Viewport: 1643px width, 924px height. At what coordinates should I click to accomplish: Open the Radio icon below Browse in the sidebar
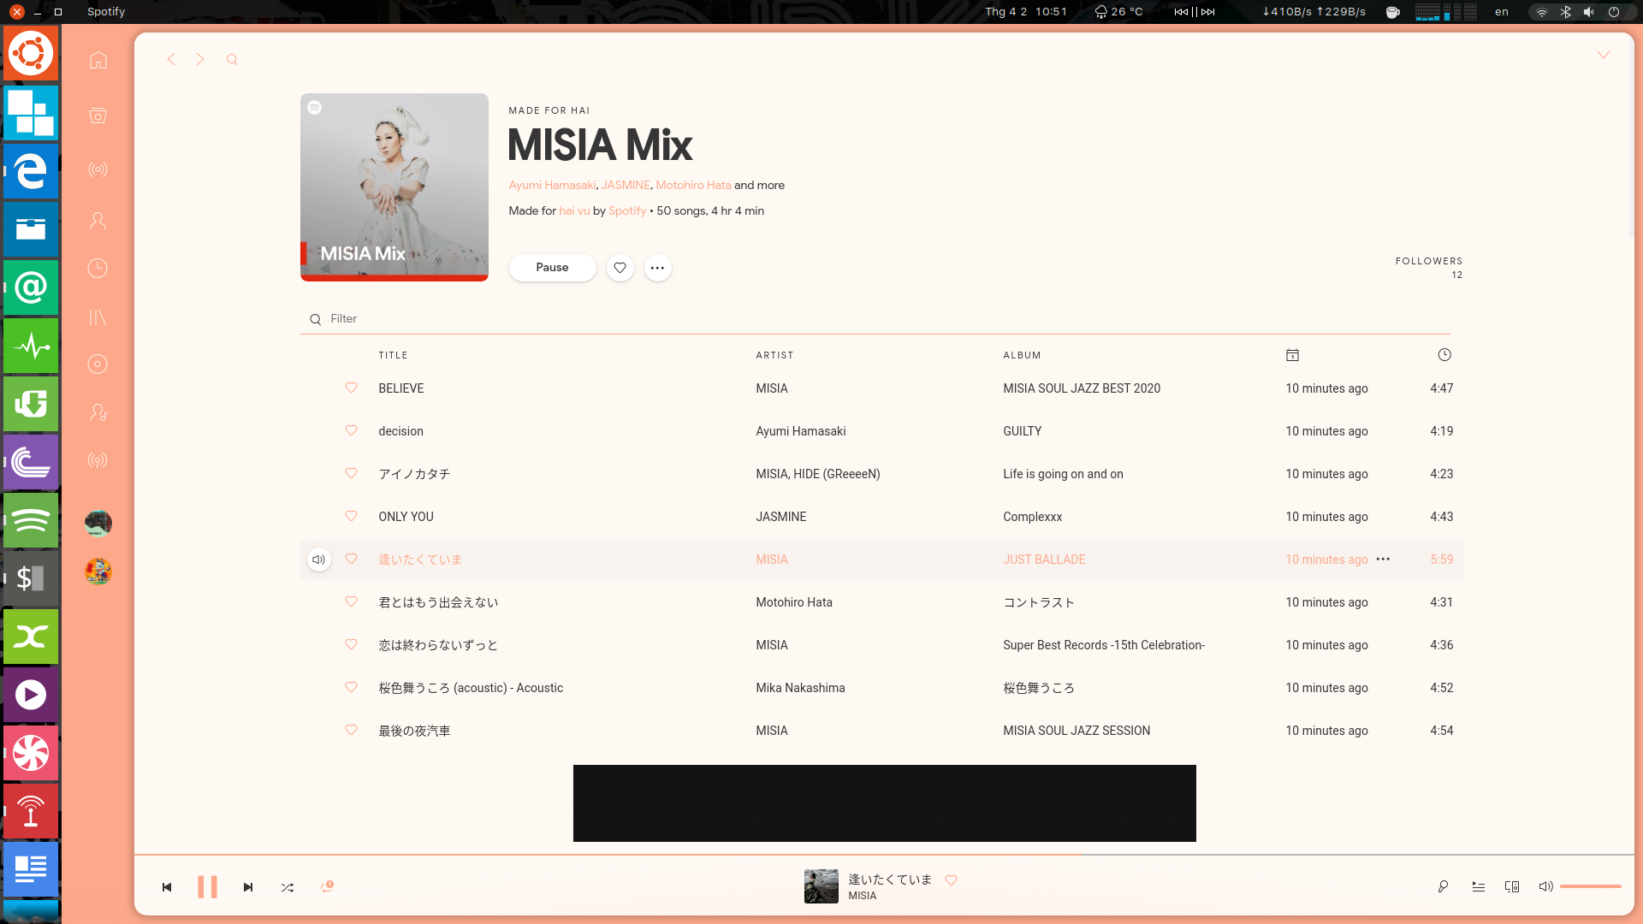[x=98, y=169]
